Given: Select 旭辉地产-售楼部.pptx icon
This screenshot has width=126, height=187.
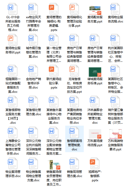Looking at the screenshot, I should coord(95,163).
